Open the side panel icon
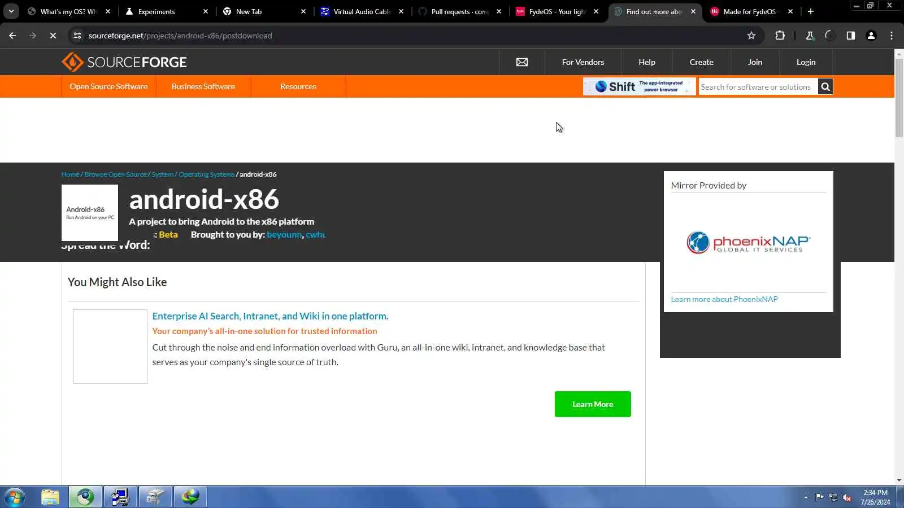Image resolution: width=904 pixels, height=508 pixels. point(850,36)
